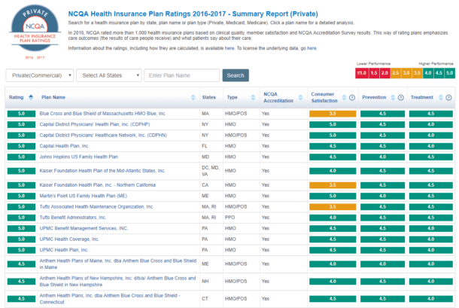Open Capital Health Plan, Inc. details
This screenshot has height=308, width=459.
(x=64, y=146)
